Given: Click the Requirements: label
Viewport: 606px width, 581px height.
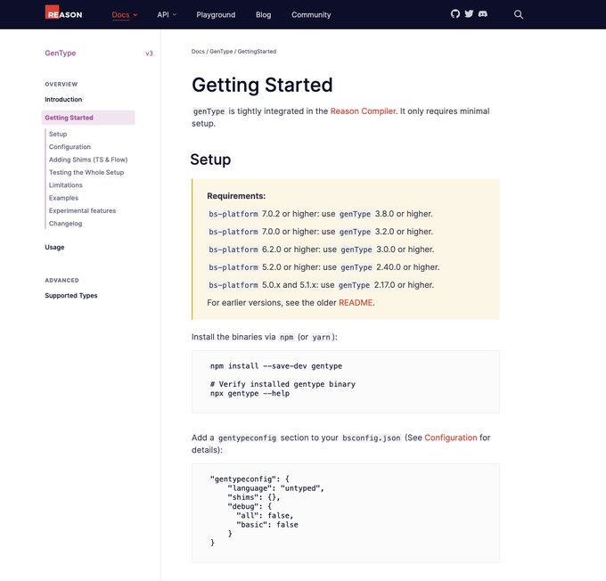Looking at the screenshot, I should click(x=236, y=196).
